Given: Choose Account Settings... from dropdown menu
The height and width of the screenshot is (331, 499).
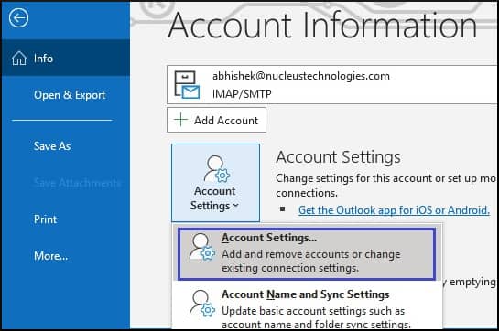Looking at the screenshot, I should 307,253.
